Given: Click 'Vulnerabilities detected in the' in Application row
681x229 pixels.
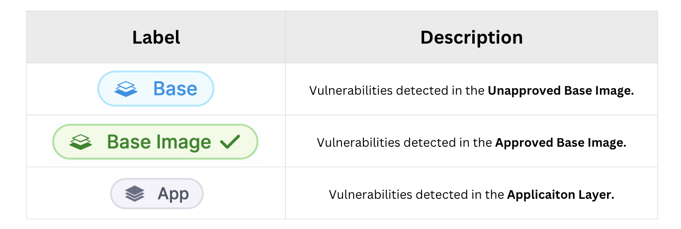Looking at the screenshot, I should (x=417, y=195).
